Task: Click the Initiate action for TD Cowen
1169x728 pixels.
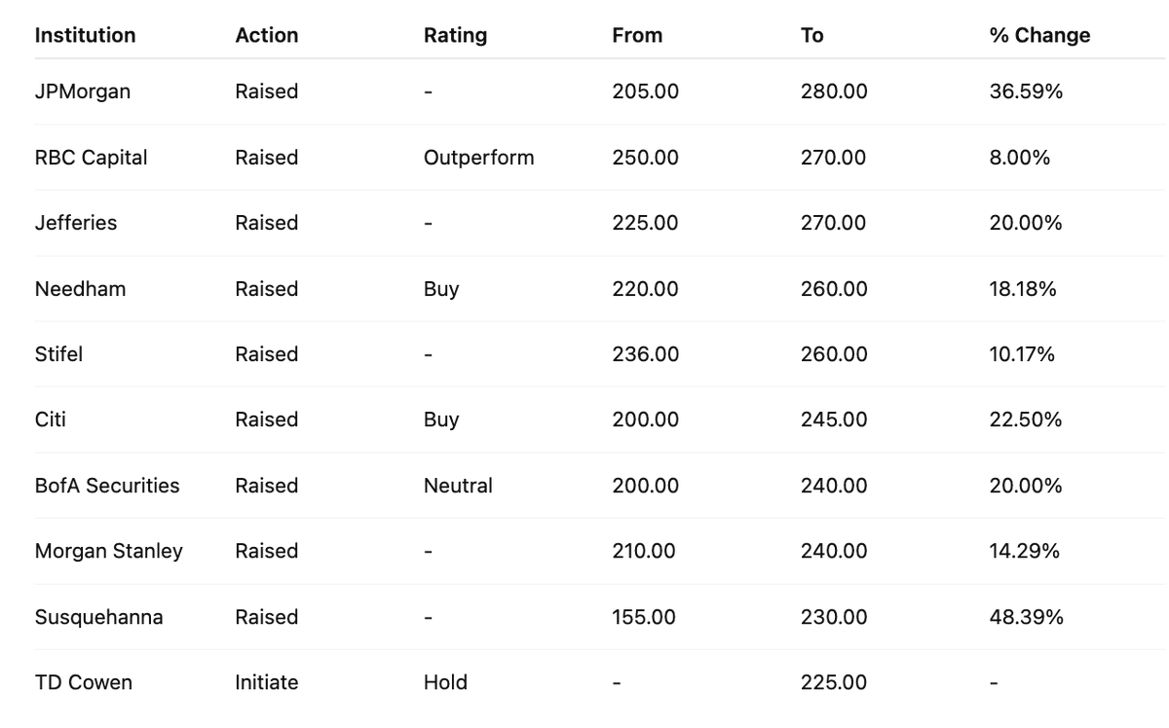Action: (267, 682)
